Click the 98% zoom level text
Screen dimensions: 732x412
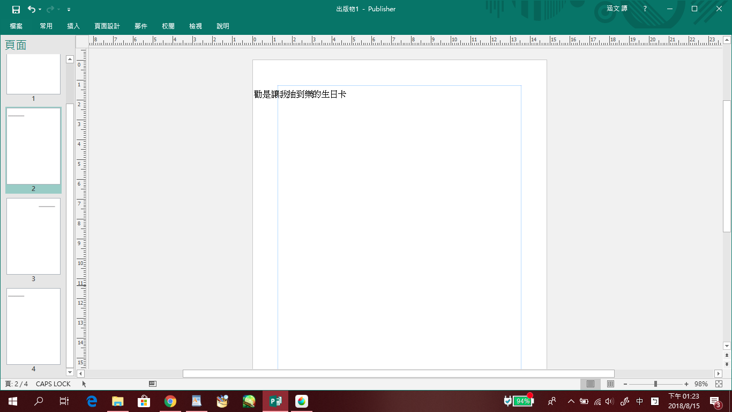pos(701,384)
